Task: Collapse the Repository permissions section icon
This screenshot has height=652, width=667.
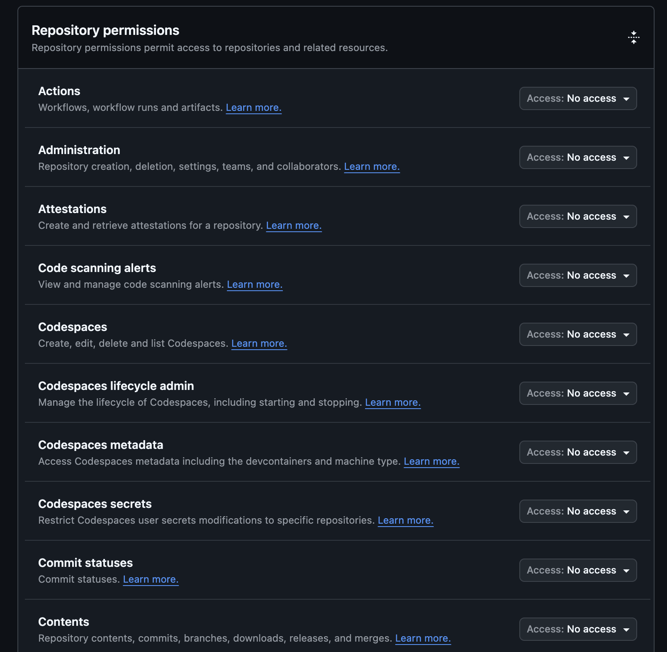Action: (x=633, y=37)
